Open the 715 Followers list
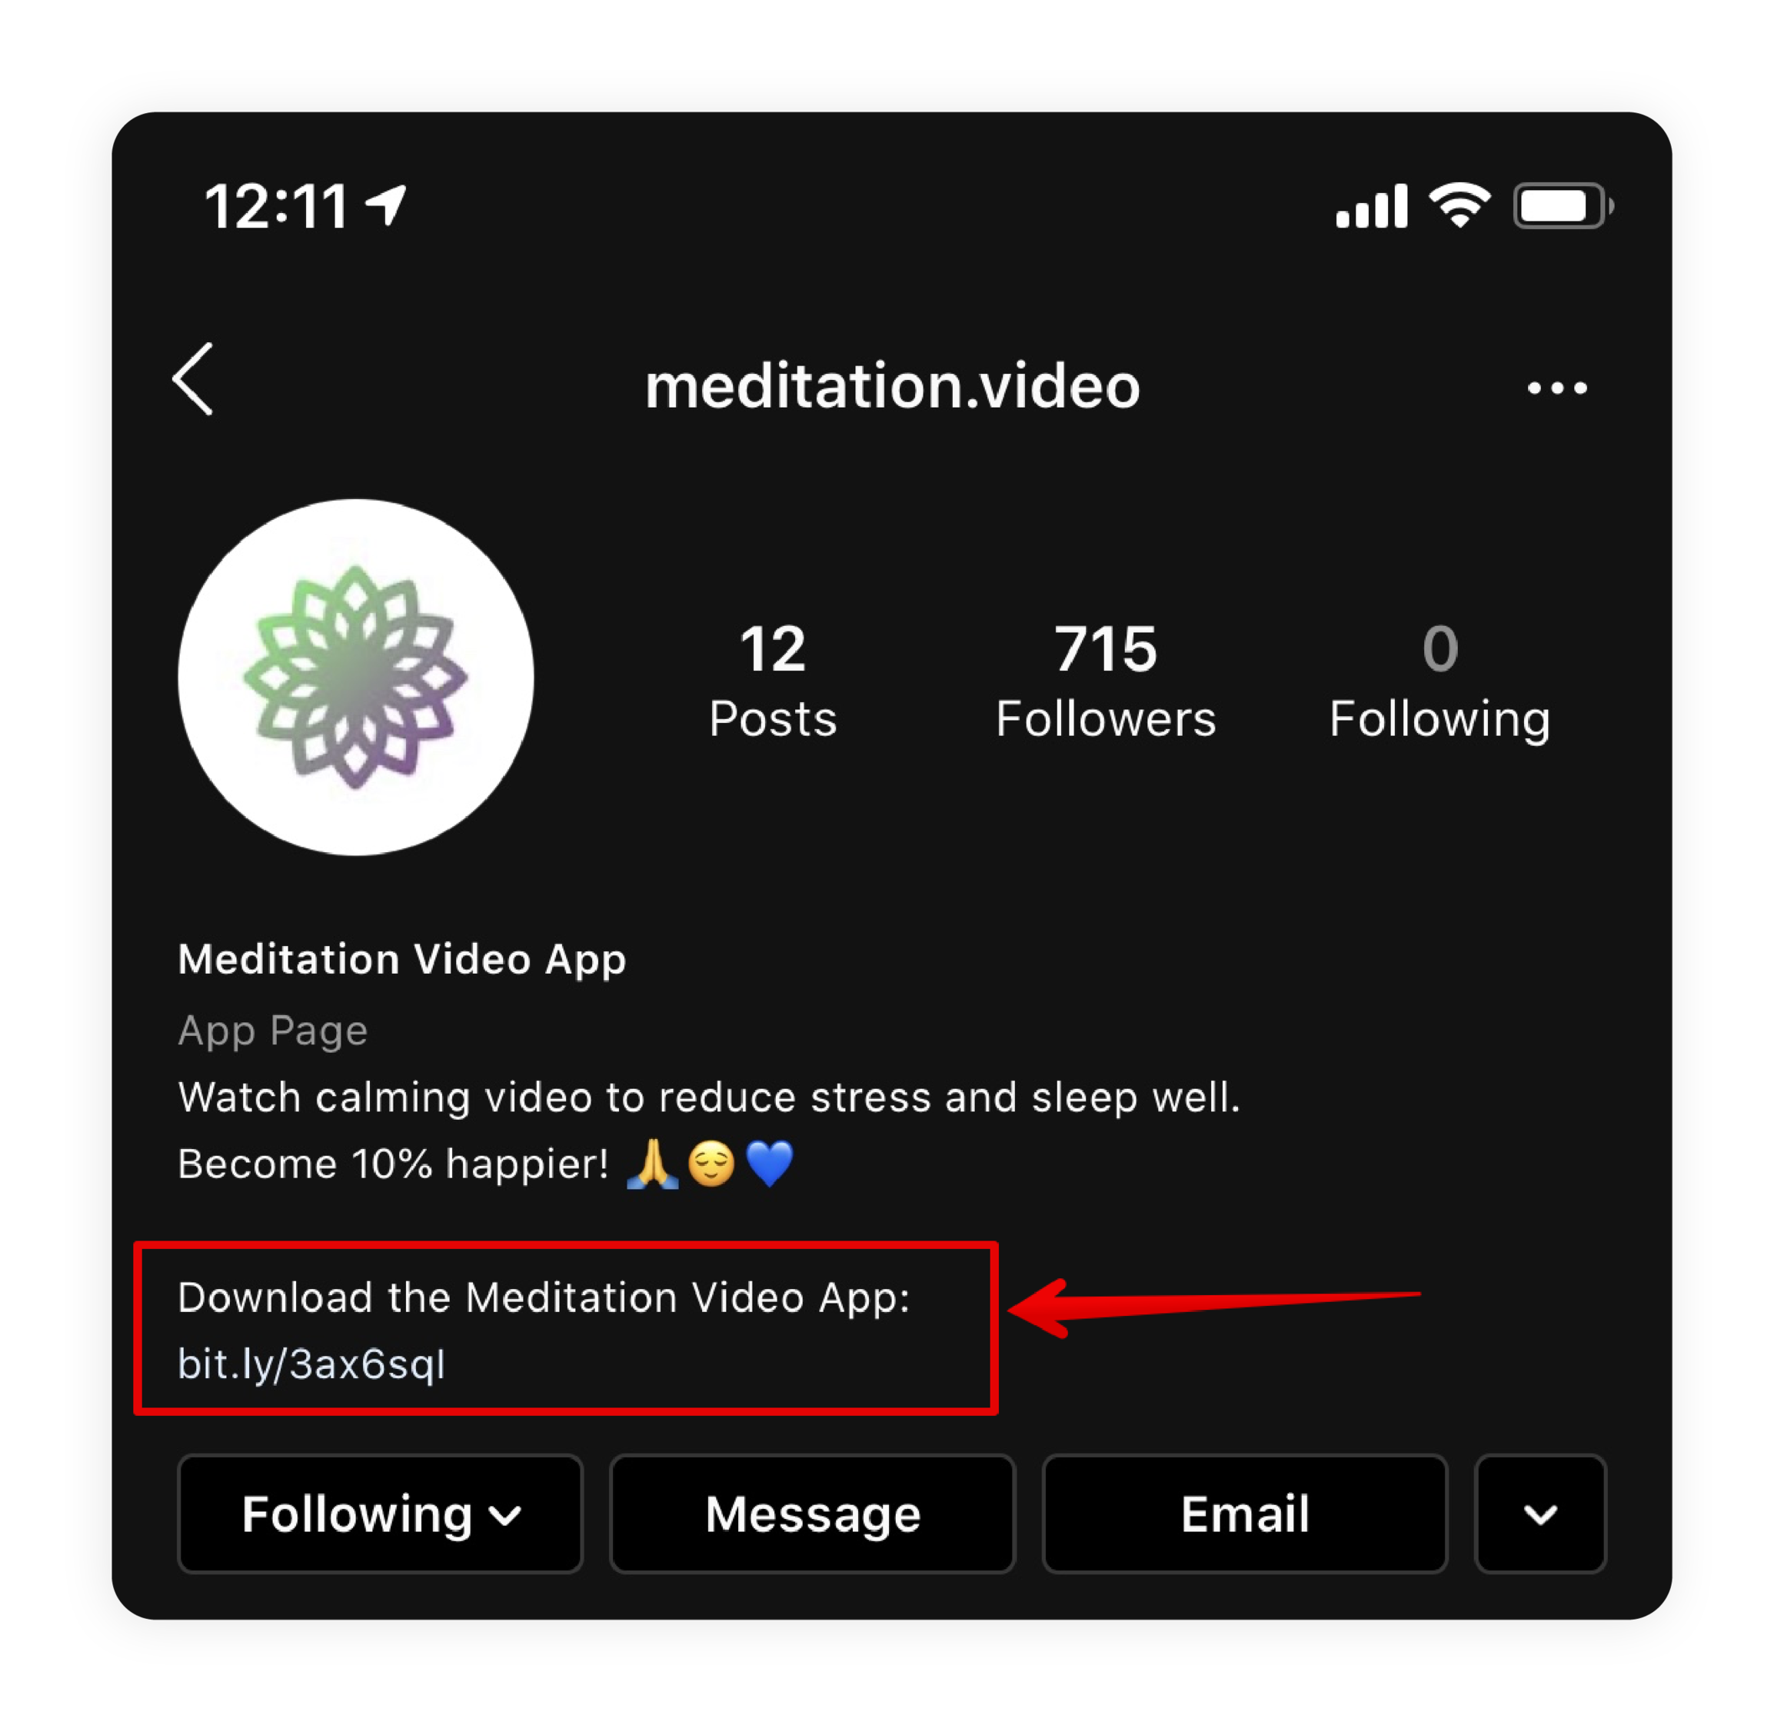 coord(1106,681)
